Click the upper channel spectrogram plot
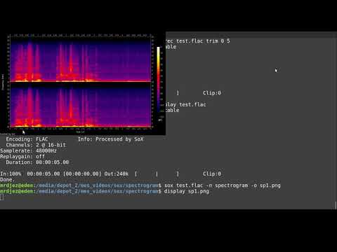This screenshot has height=252, width=337. [81, 59]
